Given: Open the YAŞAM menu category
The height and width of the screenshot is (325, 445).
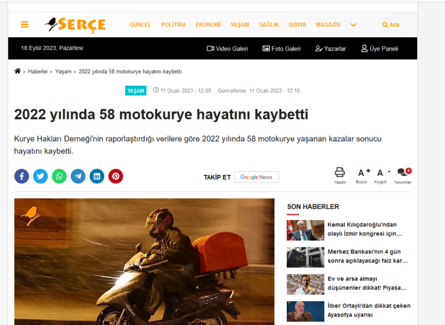Looking at the screenshot, I should [239, 25].
